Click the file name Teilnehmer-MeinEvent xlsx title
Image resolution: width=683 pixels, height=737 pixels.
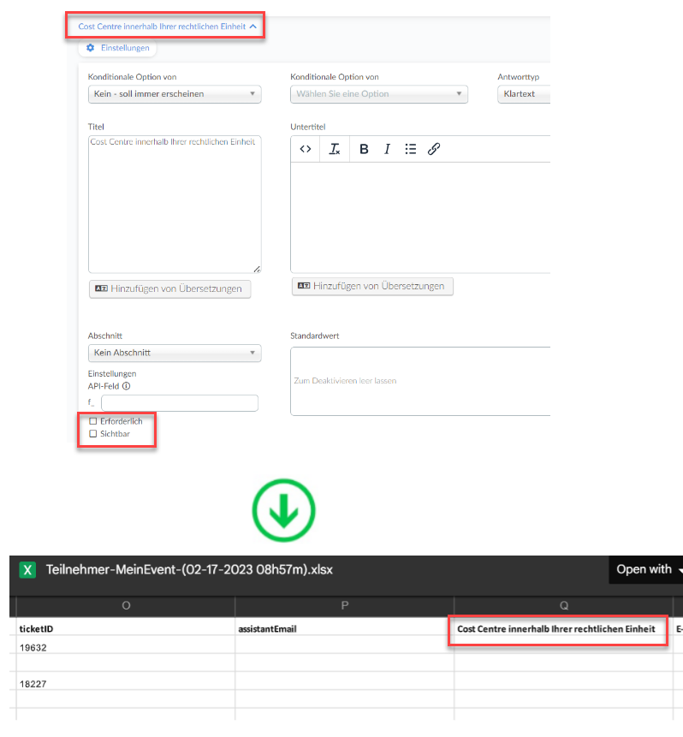(189, 570)
